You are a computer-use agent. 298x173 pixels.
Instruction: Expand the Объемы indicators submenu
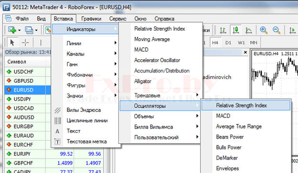click(197, 116)
